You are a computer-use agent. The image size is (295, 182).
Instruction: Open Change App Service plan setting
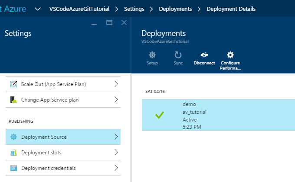pos(63,99)
